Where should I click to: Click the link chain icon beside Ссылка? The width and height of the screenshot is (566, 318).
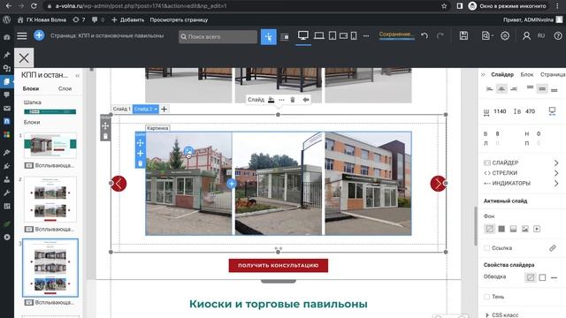click(552, 248)
